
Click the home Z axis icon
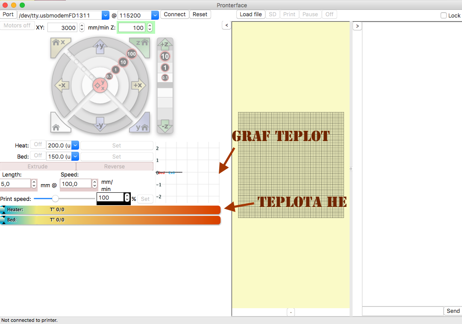(x=142, y=44)
